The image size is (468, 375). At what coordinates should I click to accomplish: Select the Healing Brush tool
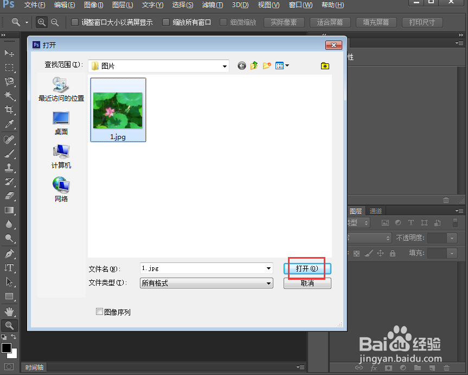click(x=9, y=140)
